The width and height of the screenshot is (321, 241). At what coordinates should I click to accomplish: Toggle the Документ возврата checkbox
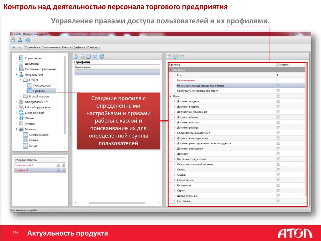(x=278, y=107)
